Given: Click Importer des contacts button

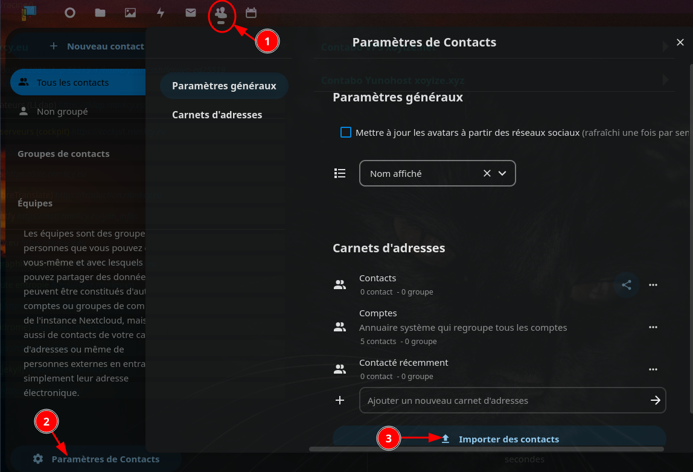Looking at the screenshot, I should tap(499, 439).
